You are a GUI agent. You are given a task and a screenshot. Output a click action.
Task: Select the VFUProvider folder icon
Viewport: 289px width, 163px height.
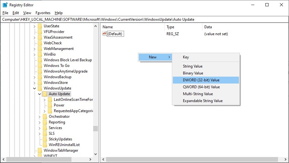coord(40,32)
